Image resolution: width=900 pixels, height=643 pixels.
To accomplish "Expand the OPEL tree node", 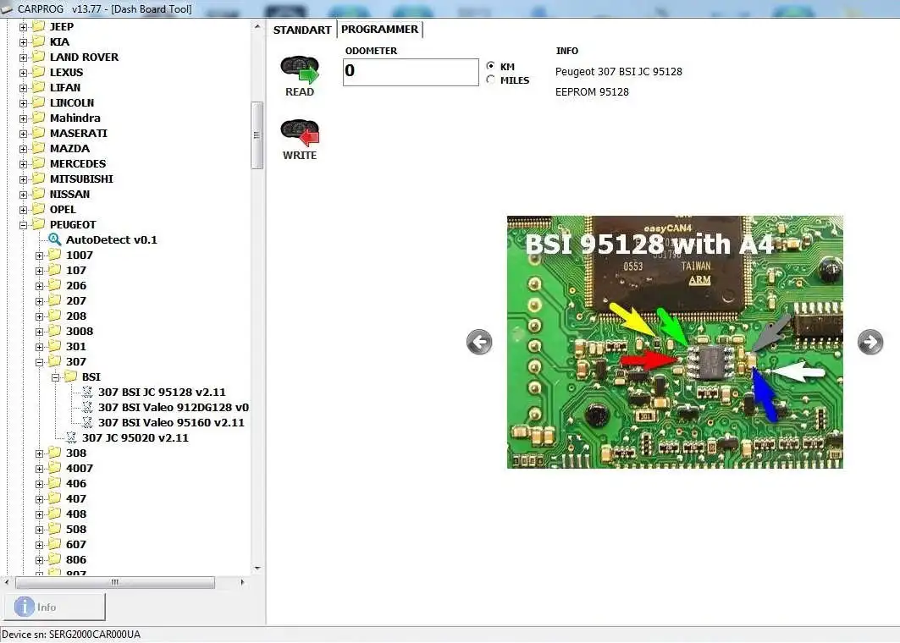I will (23, 210).
